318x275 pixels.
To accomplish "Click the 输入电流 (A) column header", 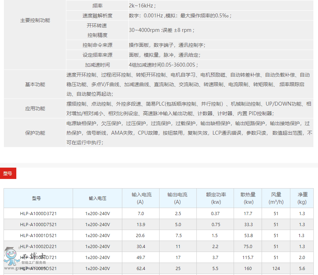I will 141,198.
